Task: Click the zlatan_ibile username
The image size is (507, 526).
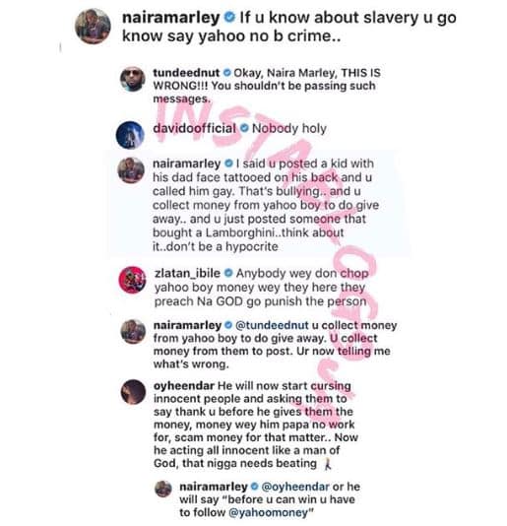Action: (187, 274)
